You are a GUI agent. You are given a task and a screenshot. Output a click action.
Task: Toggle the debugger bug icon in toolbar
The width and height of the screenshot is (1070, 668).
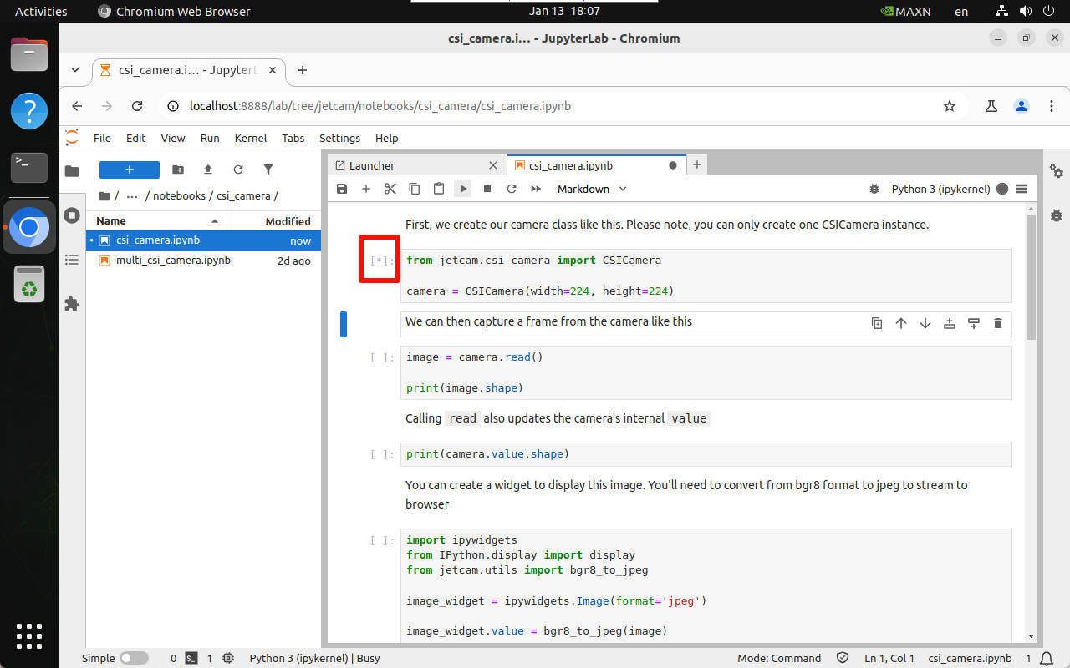point(874,189)
